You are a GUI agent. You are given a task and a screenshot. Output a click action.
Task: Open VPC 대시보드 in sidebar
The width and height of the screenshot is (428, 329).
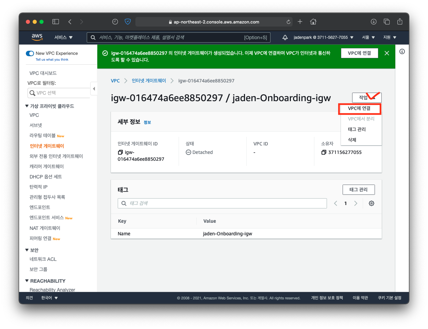pos(43,73)
